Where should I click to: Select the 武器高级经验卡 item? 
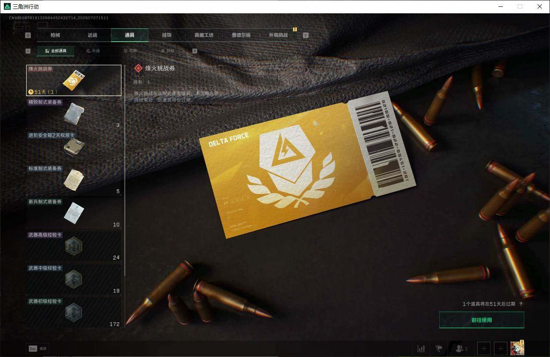pyautogui.click(x=74, y=246)
